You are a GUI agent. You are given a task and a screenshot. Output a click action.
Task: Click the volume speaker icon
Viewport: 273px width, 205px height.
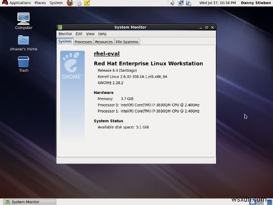pos(172,3)
